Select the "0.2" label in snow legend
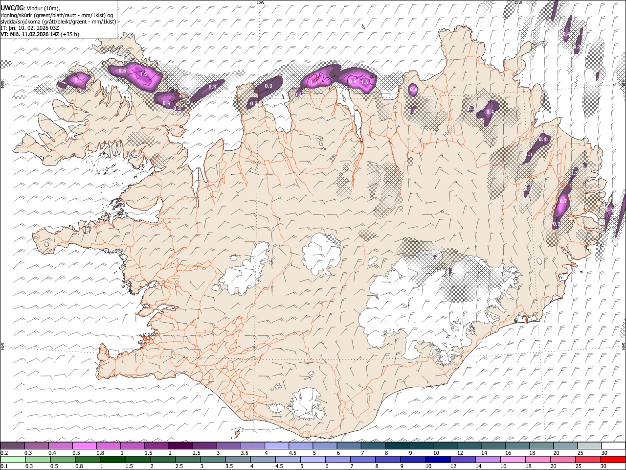The image size is (626, 470). pos(4,453)
